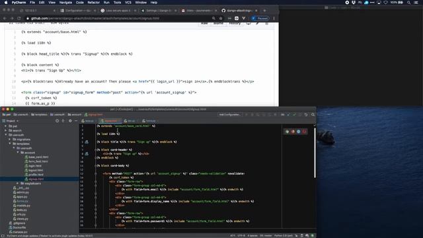Open Blame view of the GitHub file
Viewport: 423px width, 238px height.
[218, 24]
